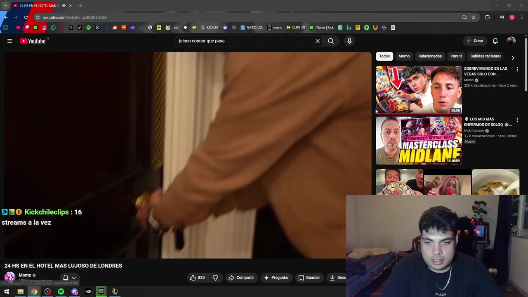The width and height of the screenshot is (528, 297).
Task: Open Chrome three-dot menu
Action: pyautogui.click(x=522, y=17)
